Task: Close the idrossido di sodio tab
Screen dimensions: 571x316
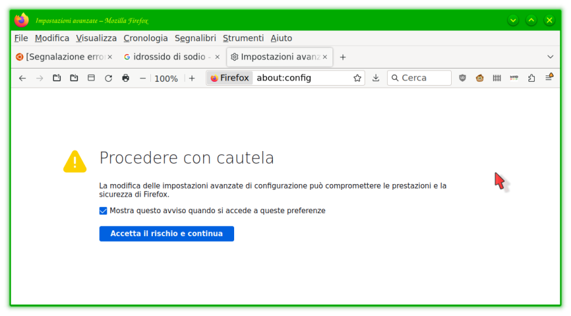Action: (218, 57)
